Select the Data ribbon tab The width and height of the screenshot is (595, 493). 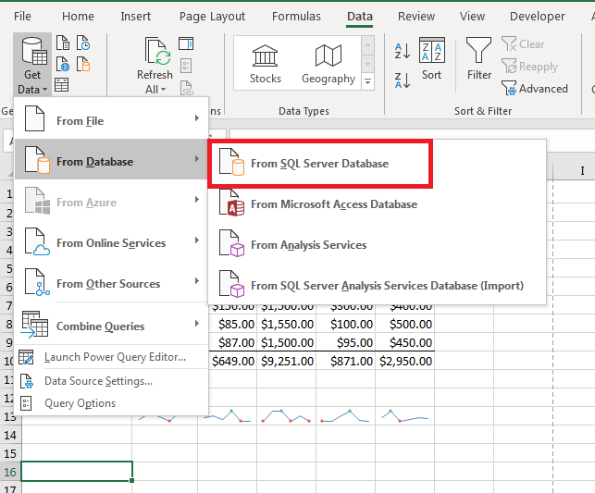359,17
